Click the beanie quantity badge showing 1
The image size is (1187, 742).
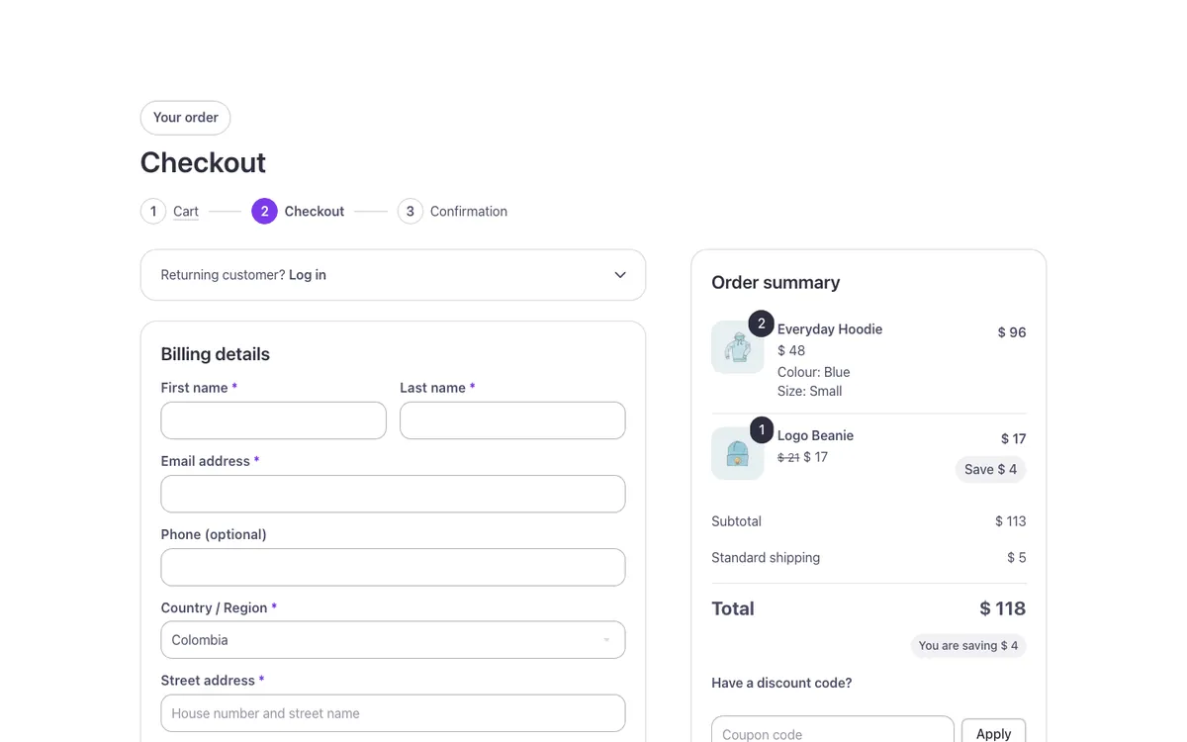(761, 429)
